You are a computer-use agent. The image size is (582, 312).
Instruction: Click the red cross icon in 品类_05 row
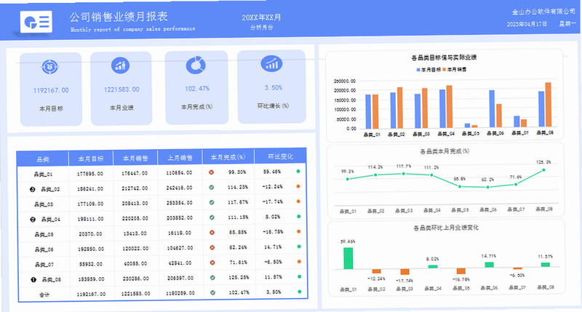[x=212, y=233]
